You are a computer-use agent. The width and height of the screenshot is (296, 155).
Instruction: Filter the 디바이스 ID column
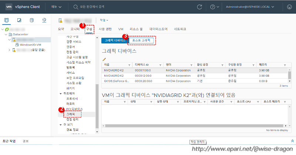coord(160,65)
